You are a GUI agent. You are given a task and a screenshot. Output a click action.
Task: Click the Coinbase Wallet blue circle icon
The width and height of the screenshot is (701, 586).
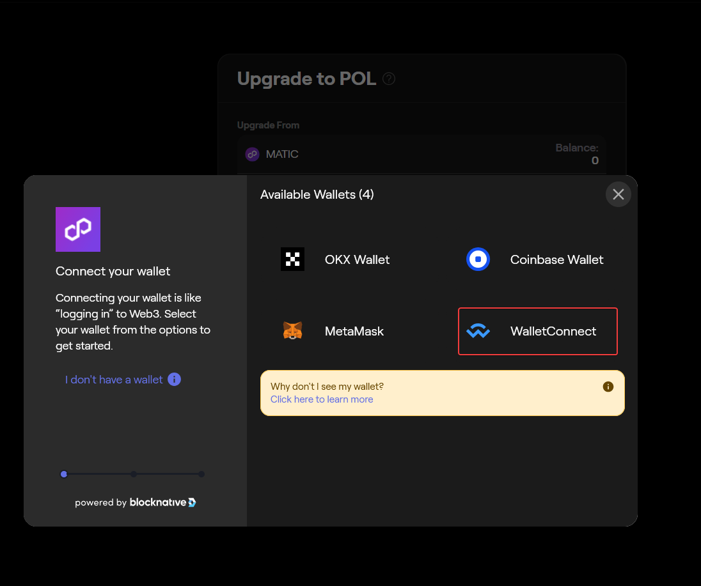coord(478,259)
